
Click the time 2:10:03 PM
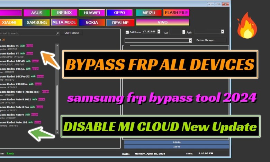tap(206, 153)
